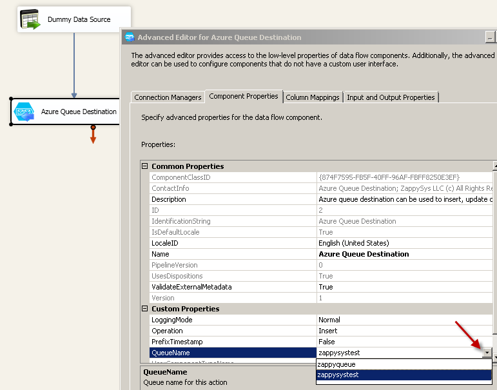Click the Azure Queue Destination node label
Viewport: 497px width, 390px height.
[x=79, y=112]
